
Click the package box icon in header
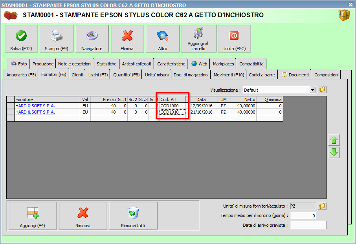[x=344, y=15]
